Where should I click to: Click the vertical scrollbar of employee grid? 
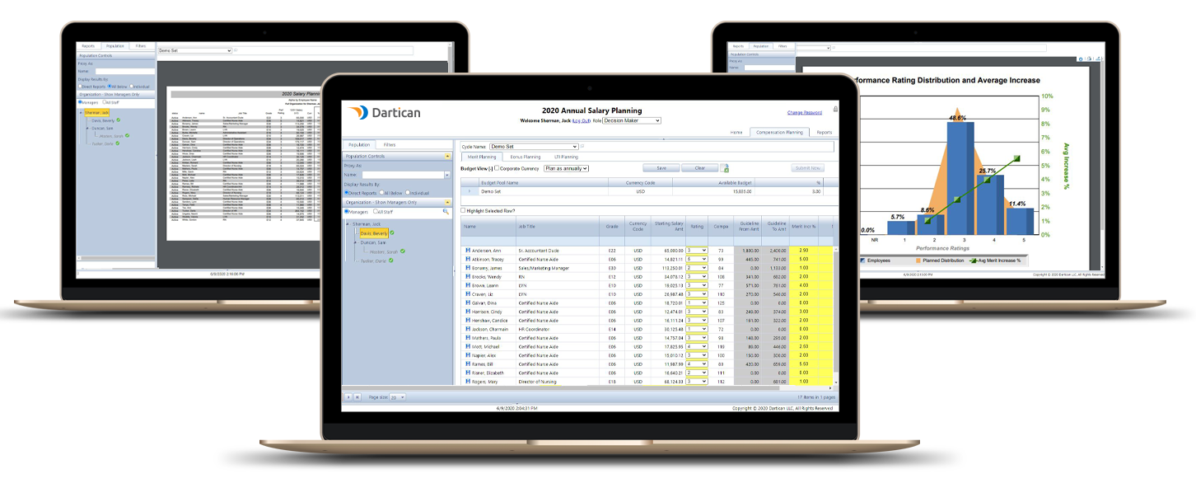836,313
